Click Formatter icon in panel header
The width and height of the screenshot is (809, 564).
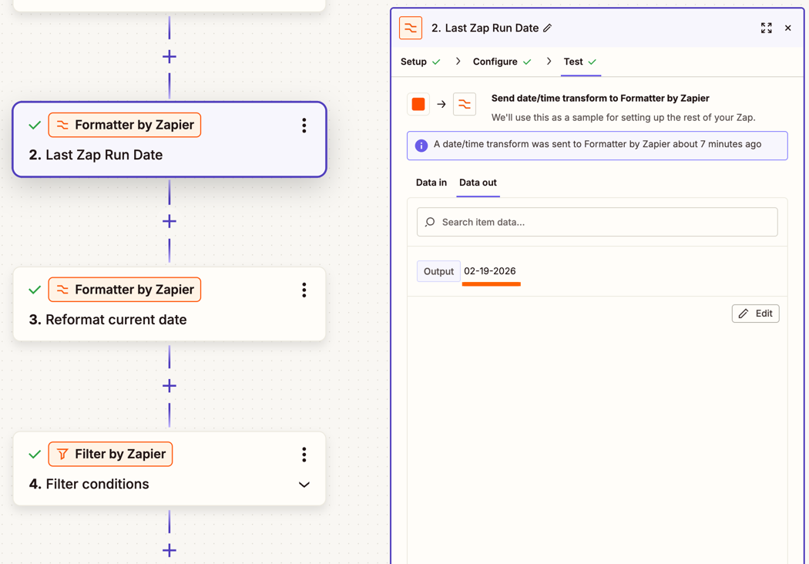click(x=411, y=29)
